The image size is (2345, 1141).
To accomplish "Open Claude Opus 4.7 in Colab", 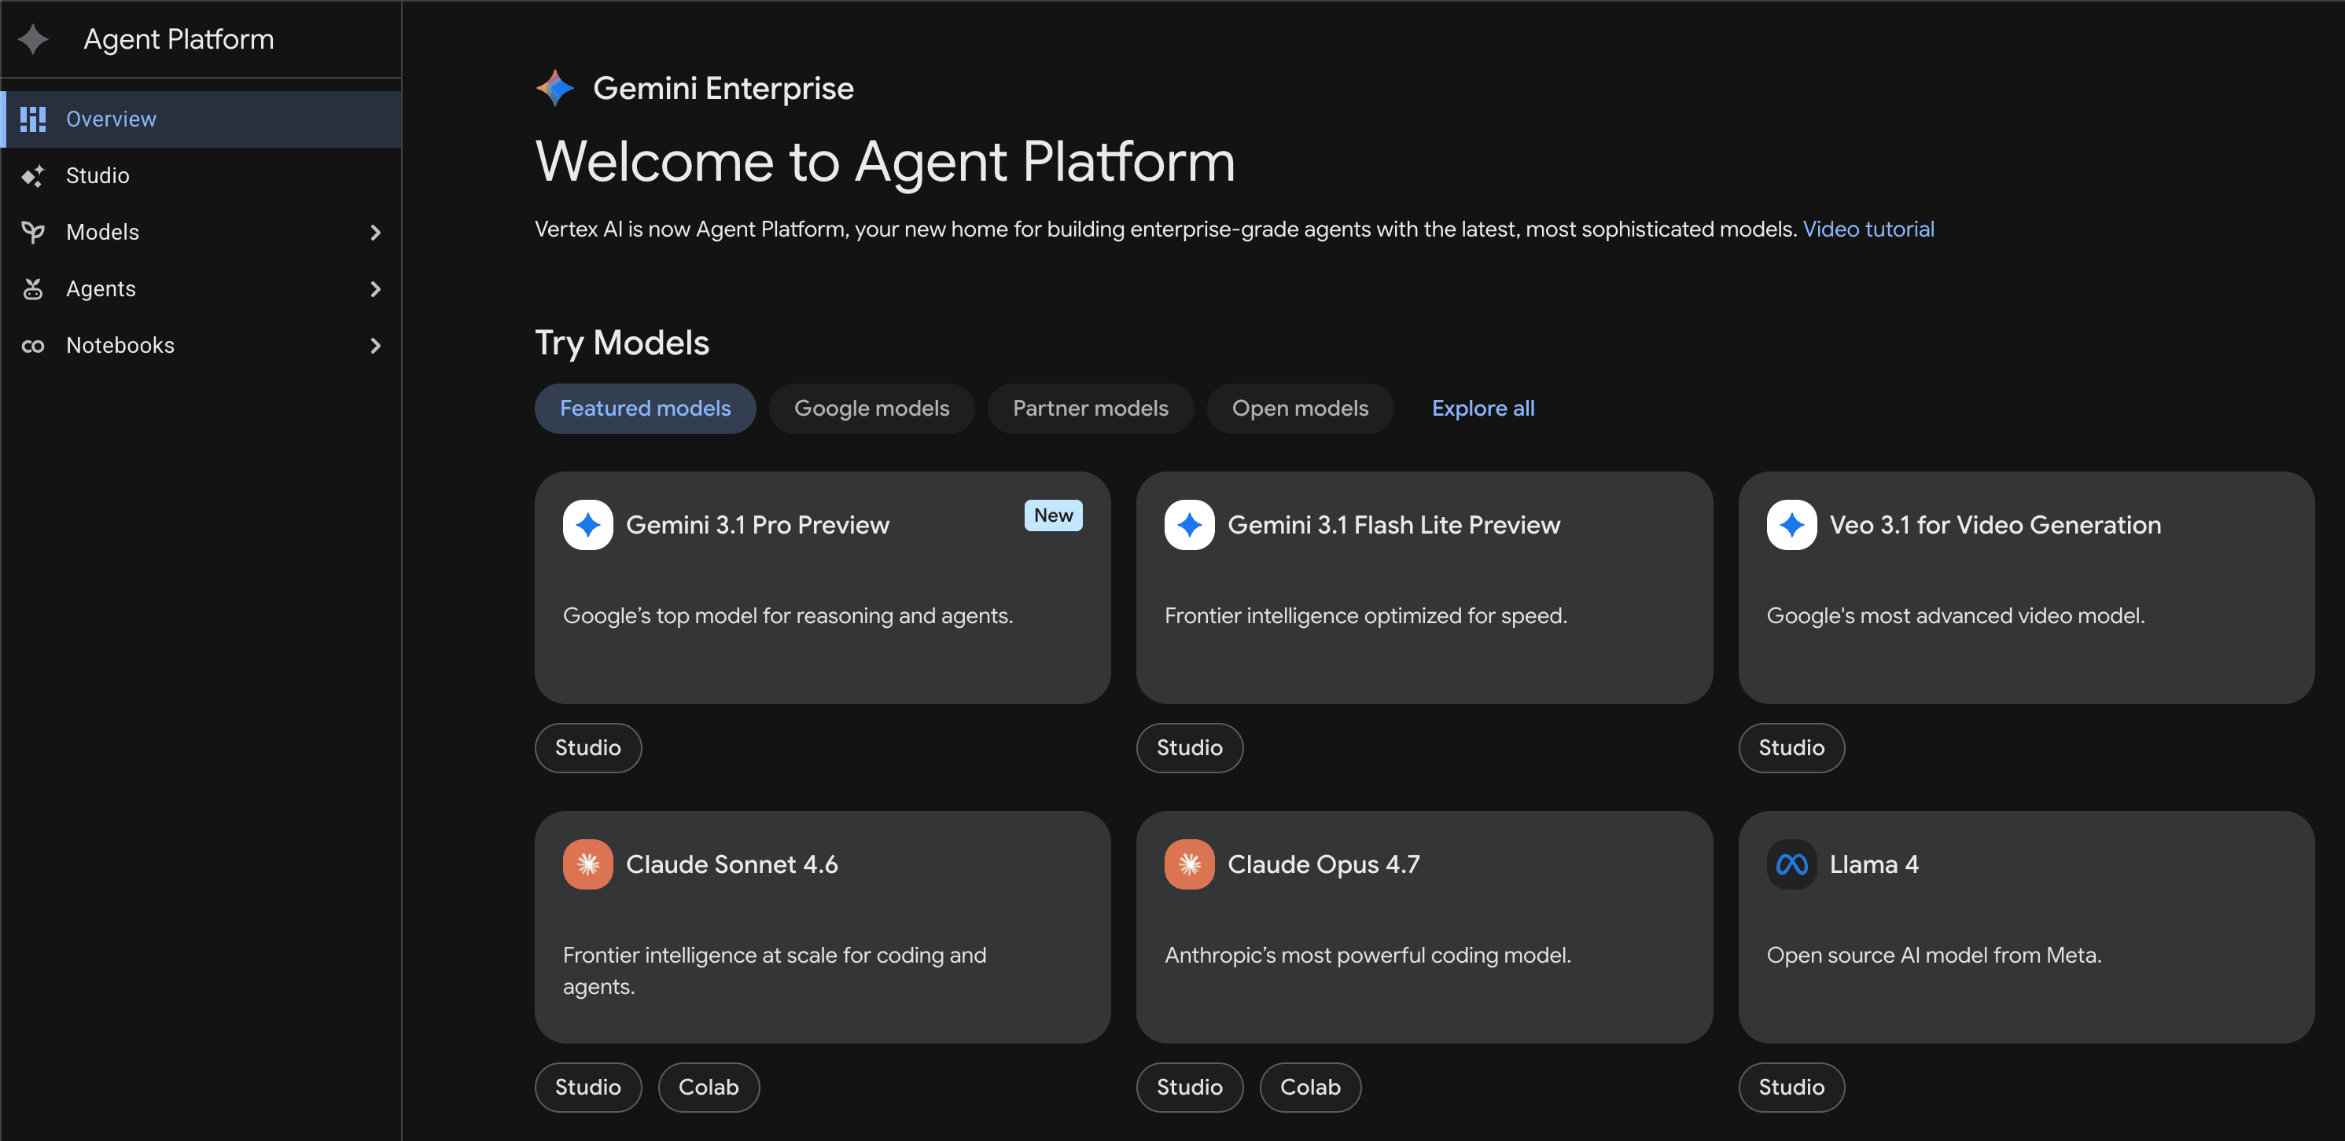I will tap(1310, 1088).
